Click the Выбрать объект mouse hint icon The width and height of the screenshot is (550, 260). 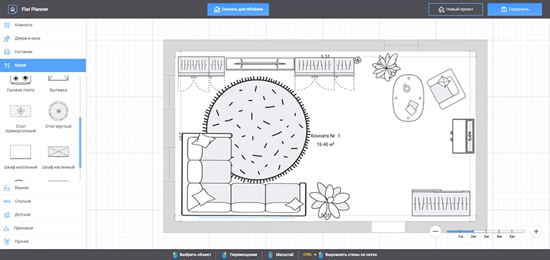[x=175, y=255]
